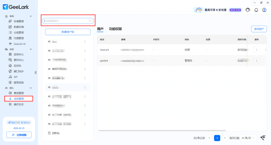Viewport: 271px width, 145px height.
Task: Click the floating eye icon bottom-right
Action: pyautogui.click(x=263, y=138)
